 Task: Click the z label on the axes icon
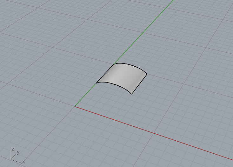tap(13, 149)
